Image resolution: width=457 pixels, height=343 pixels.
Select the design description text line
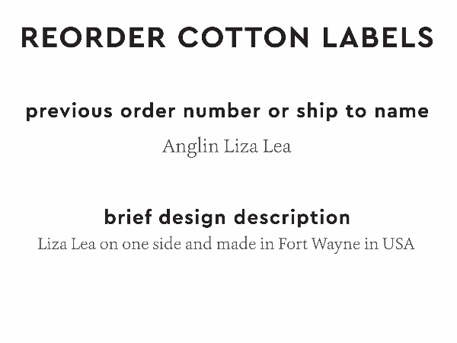(226, 245)
